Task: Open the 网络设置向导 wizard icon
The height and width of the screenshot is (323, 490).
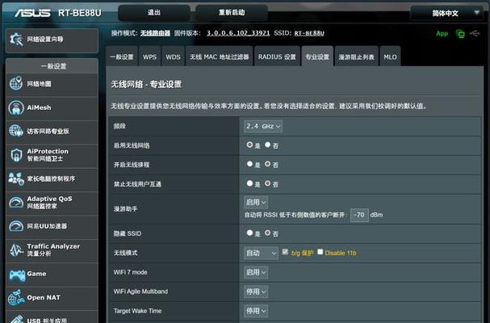Action: tap(16, 40)
